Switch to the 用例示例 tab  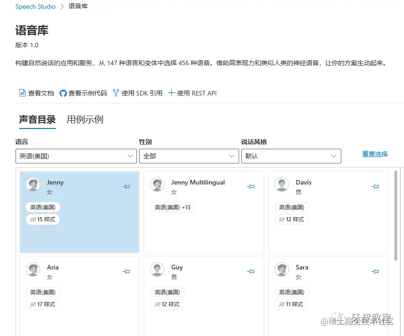[x=85, y=120]
